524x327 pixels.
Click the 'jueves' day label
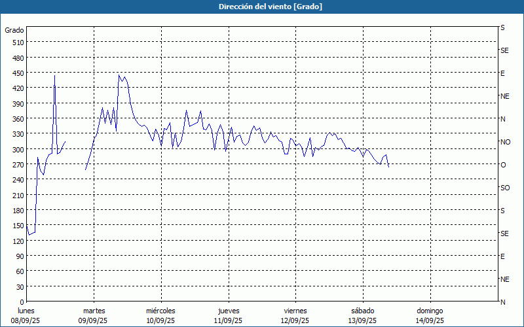pyautogui.click(x=229, y=311)
